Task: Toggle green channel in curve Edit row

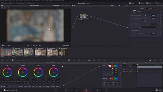Action: point(115,66)
